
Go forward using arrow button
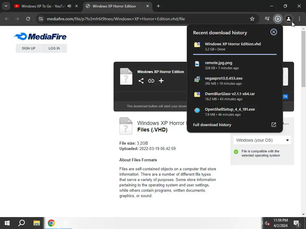click(x=17, y=19)
